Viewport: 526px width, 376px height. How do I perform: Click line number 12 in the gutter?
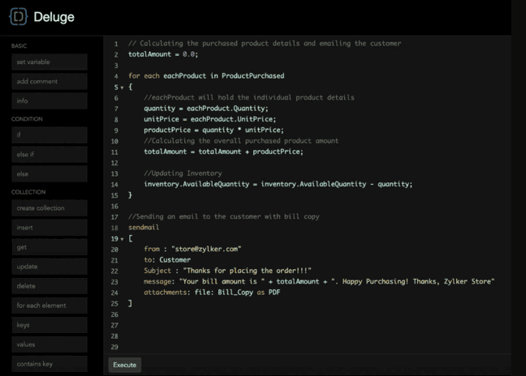(114, 163)
